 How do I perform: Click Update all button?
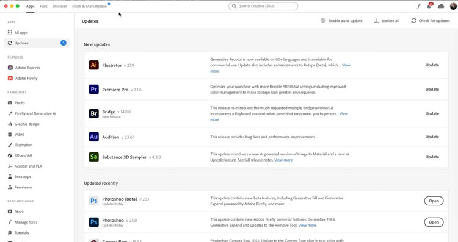[x=387, y=21]
